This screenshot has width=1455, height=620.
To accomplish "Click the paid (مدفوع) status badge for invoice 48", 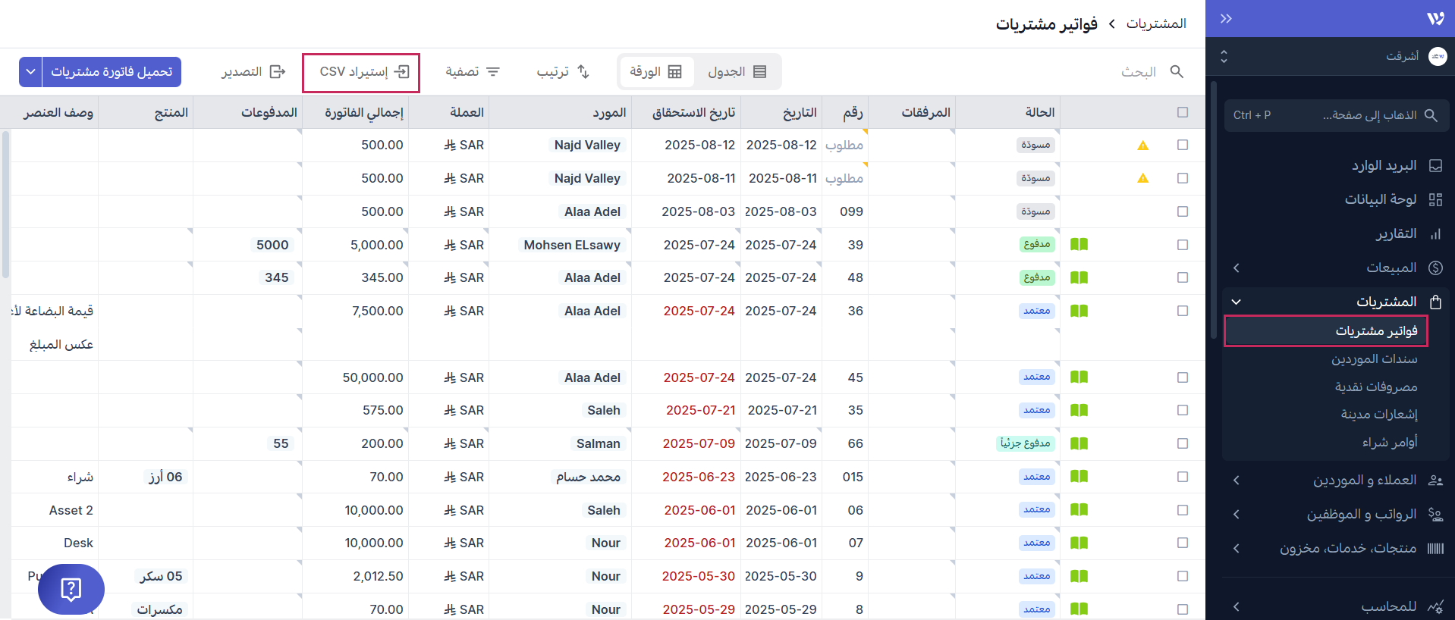I will point(1036,278).
